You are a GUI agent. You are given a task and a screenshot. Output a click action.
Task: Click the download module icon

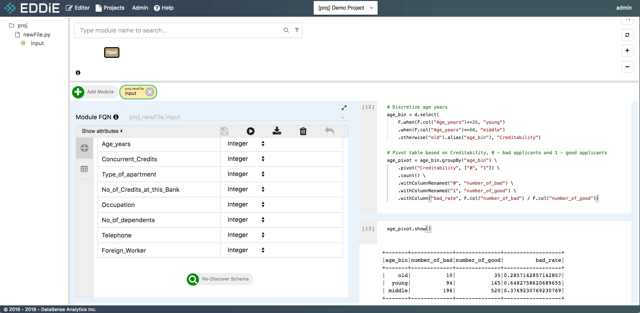click(277, 131)
